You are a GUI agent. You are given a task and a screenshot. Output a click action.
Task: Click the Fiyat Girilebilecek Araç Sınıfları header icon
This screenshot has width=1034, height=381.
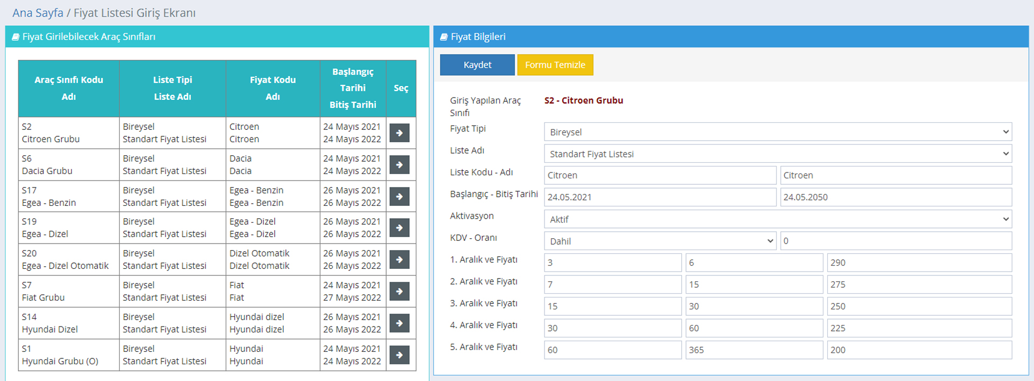click(16, 37)
